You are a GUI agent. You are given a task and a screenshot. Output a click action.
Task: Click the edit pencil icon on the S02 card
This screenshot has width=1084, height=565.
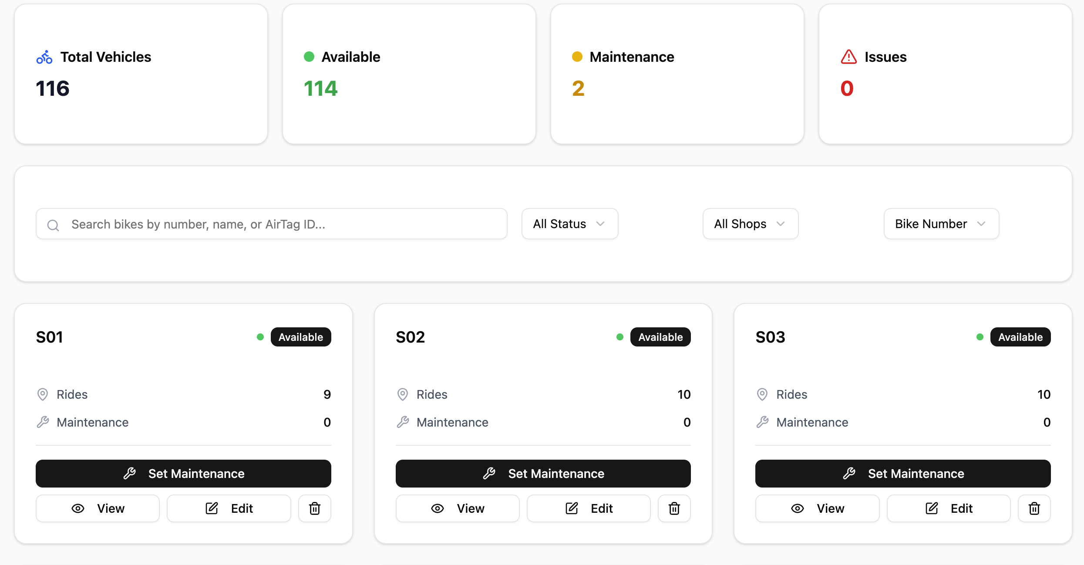pyautogui.click(x=572, y=508)
